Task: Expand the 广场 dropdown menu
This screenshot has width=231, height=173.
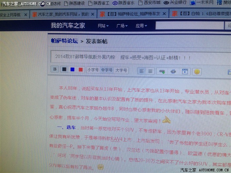Action: [x=122, y=26]
